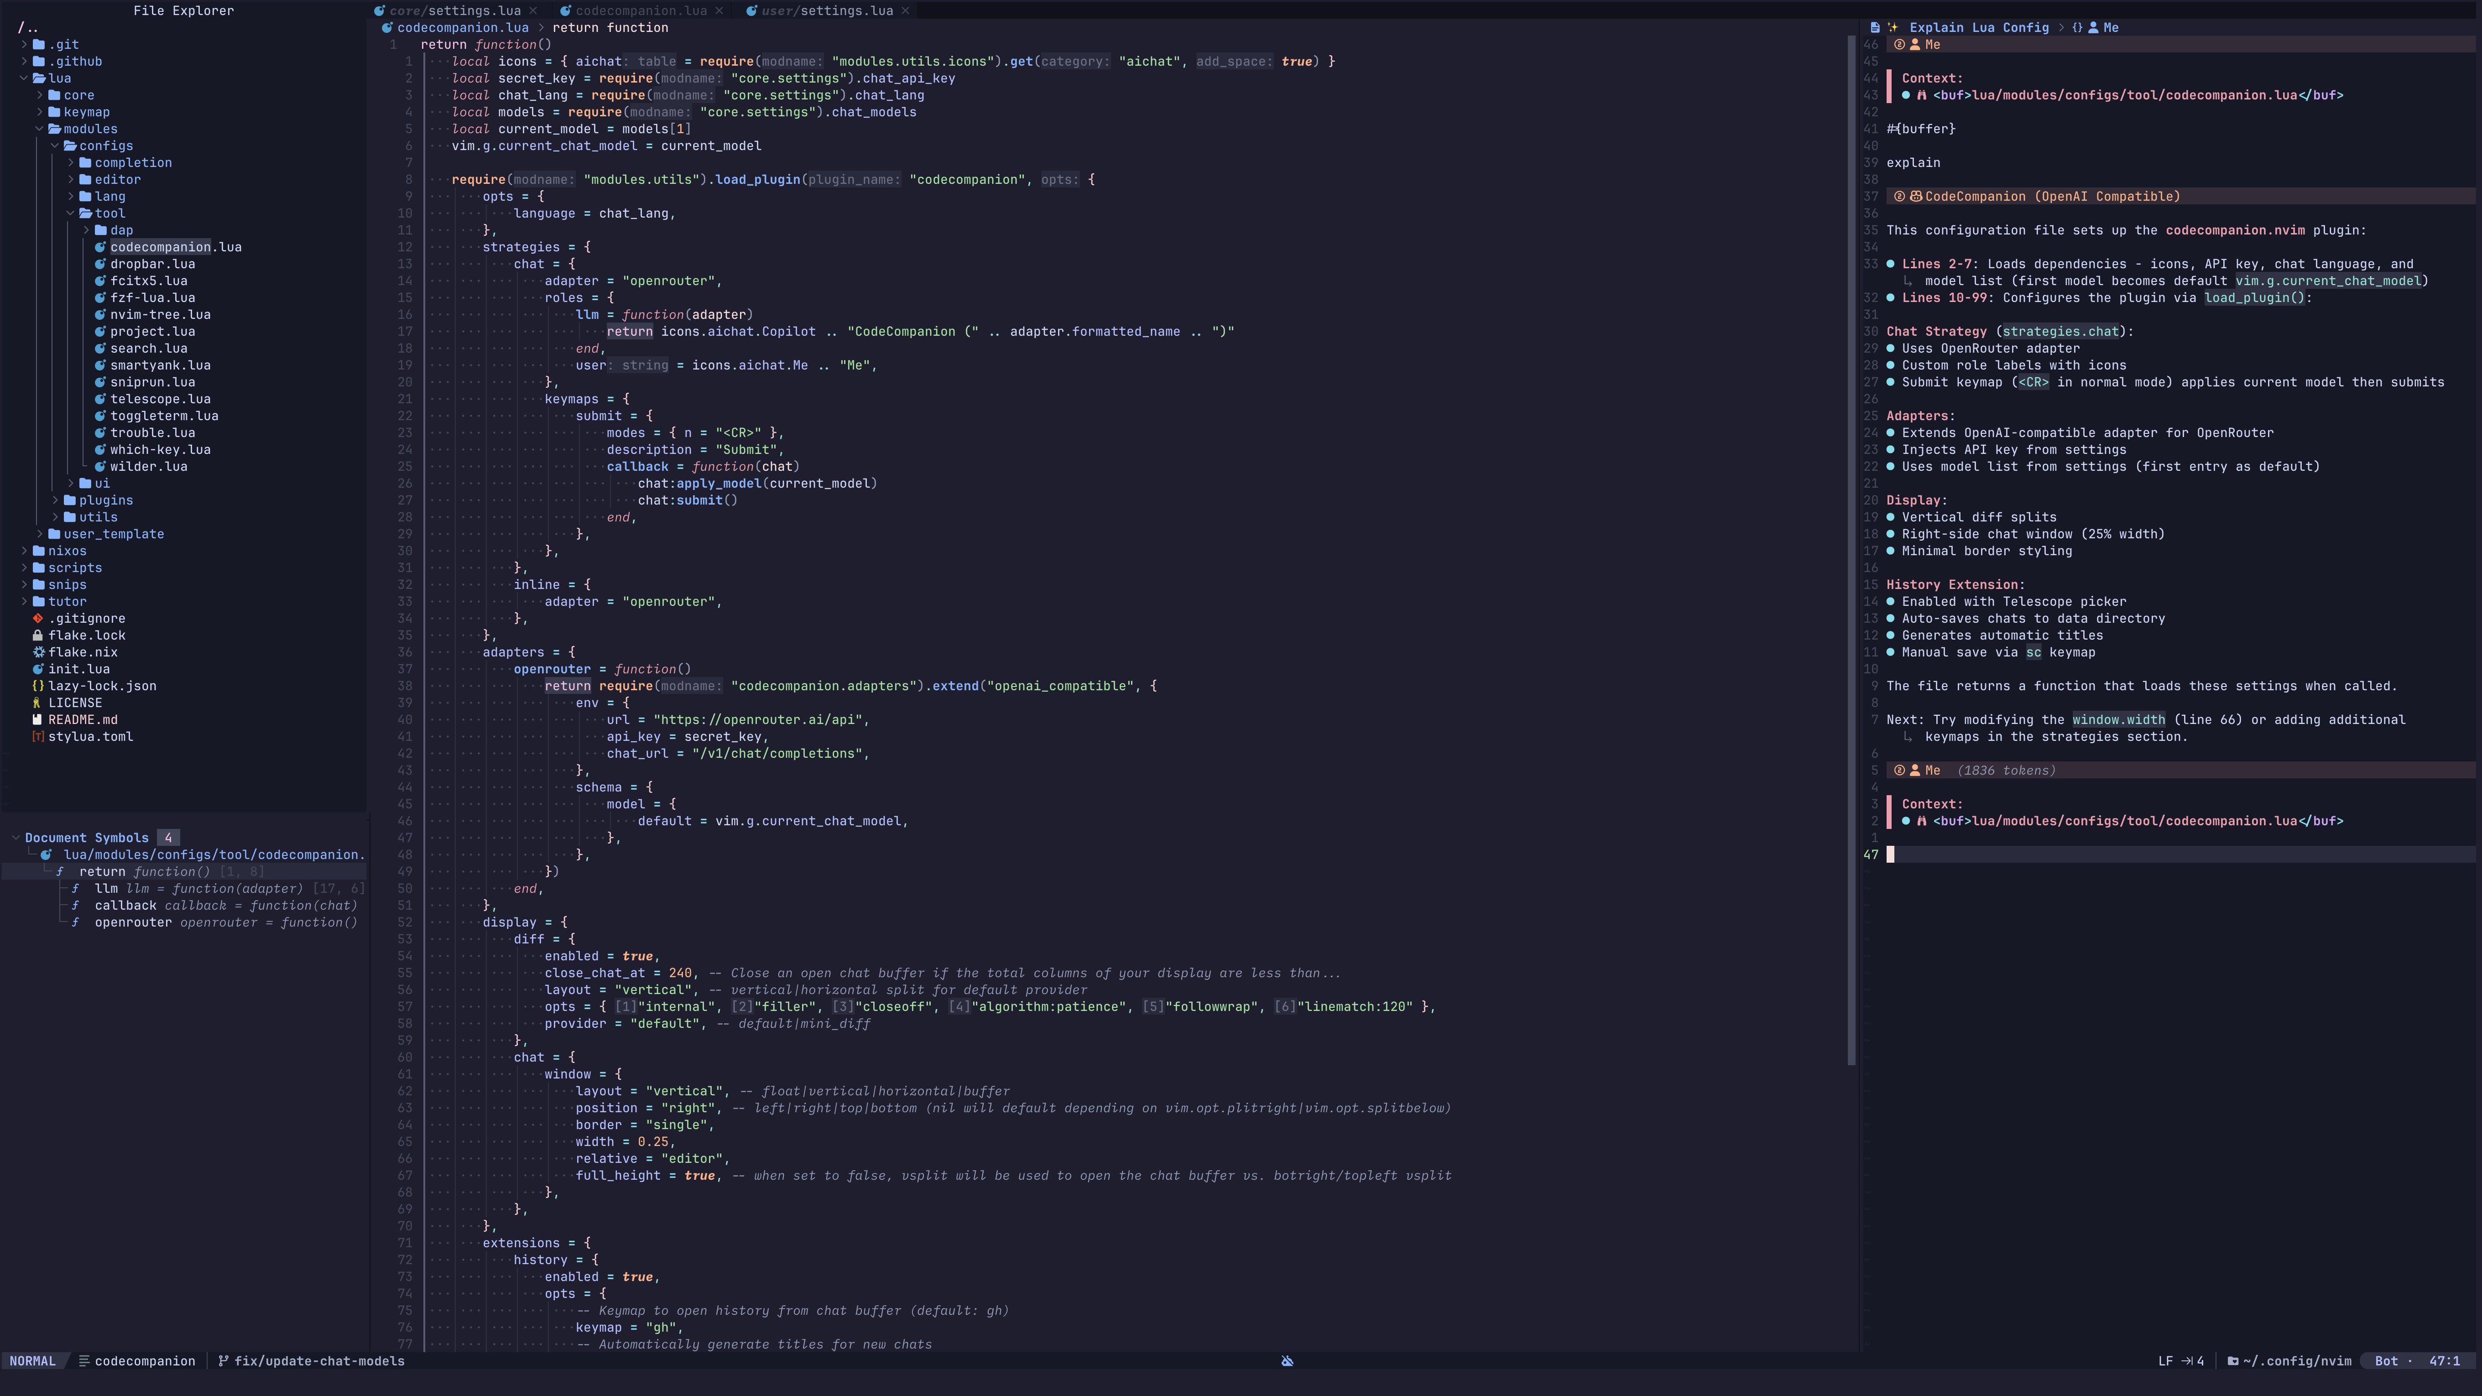Click the lazy-lock.json braces icon
The width and height of the screenshot is (2482, 1396).
pyautogui.click(x=38, y=686)
